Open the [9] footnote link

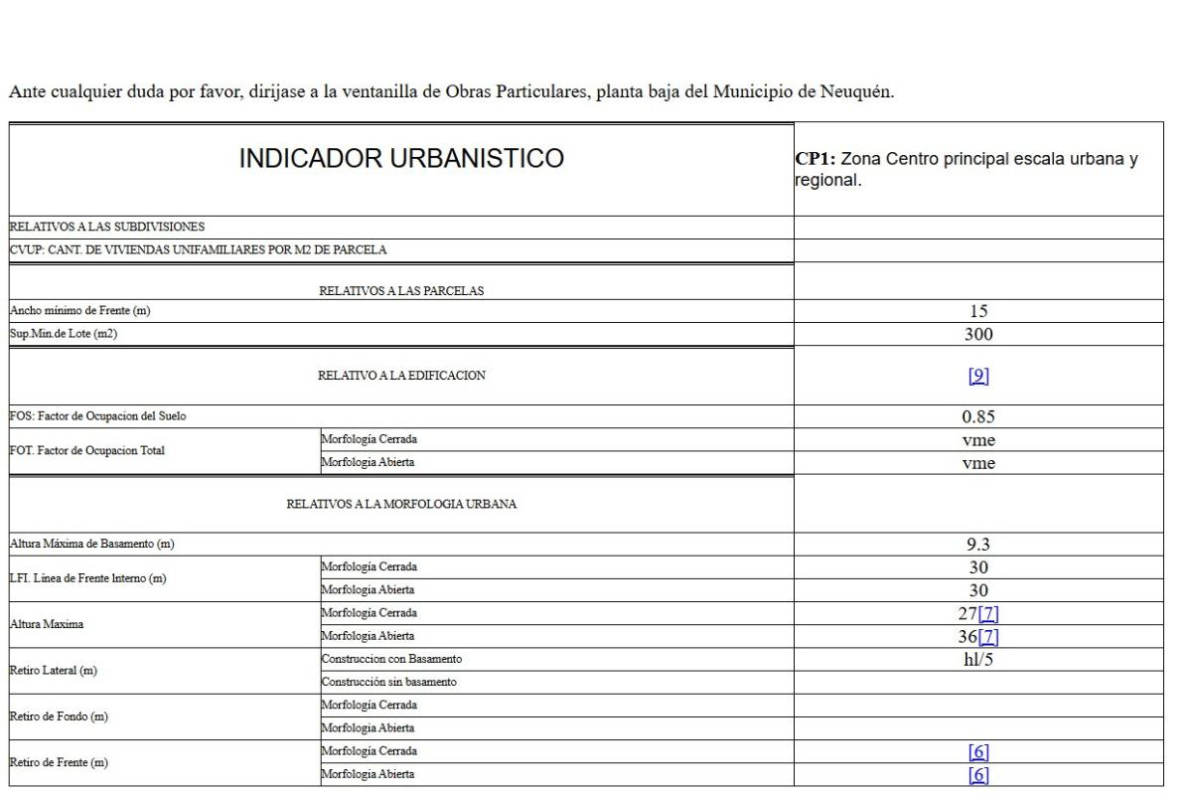coord(978,376)
